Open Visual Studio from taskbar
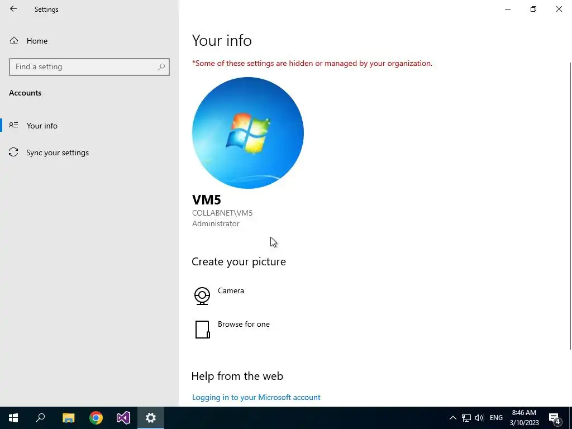The width and height of the screenshot is (572, 429). [x=123, y=418]
